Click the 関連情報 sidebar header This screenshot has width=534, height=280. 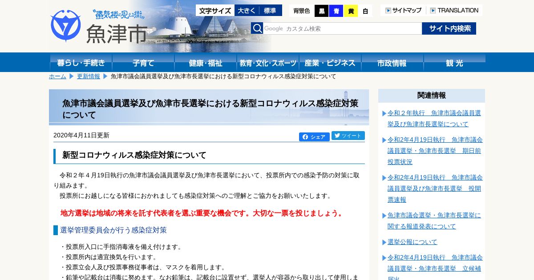[x=432, y=96]
